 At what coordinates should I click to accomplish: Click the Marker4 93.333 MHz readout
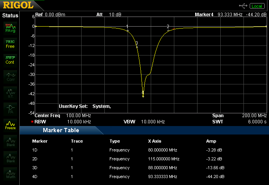click(230, 15)
